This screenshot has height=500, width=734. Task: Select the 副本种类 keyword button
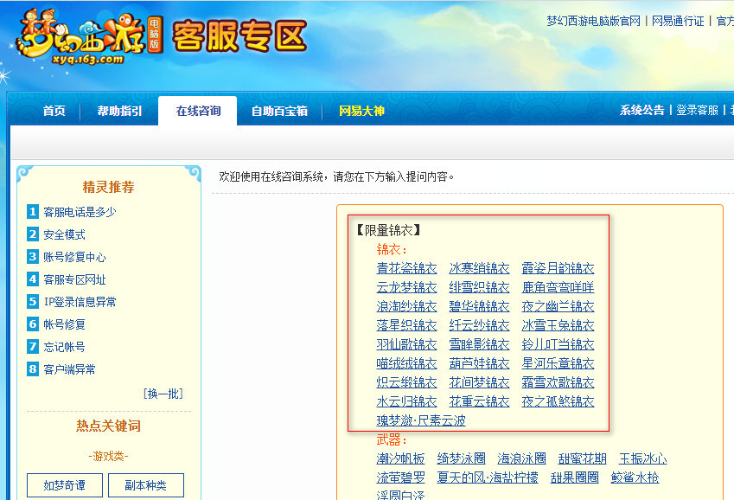point(146,484)
